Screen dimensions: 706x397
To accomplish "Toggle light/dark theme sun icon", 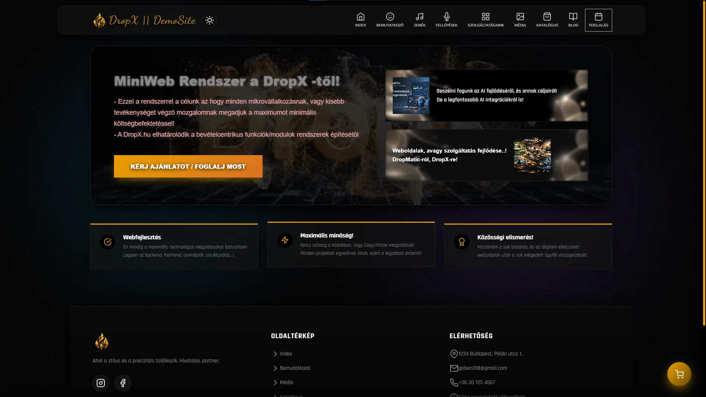I will point(210,20).
